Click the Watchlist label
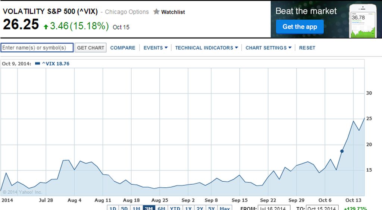 173,12
